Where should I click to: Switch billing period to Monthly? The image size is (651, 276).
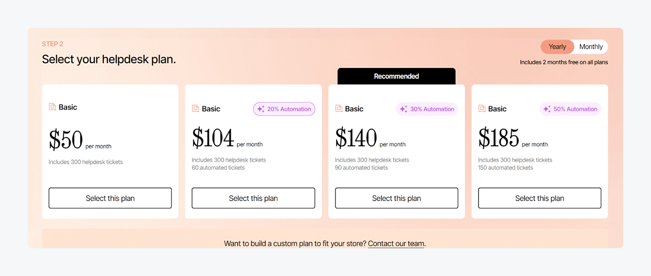point(591,46)
